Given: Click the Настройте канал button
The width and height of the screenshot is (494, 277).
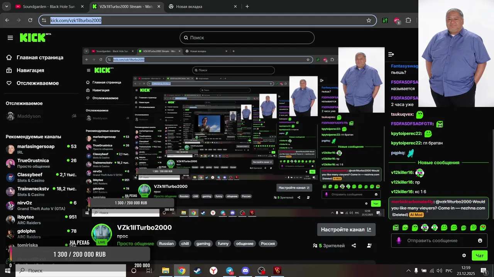Looking at the screenshot, I should tap(346, 230).
